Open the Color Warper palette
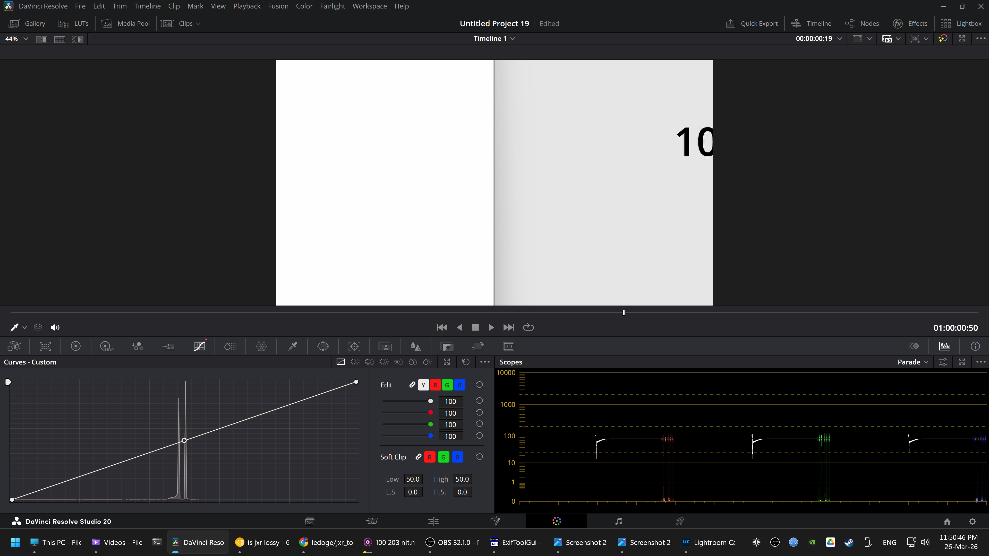This screenshot has width=989, height=556. [261, 346]
